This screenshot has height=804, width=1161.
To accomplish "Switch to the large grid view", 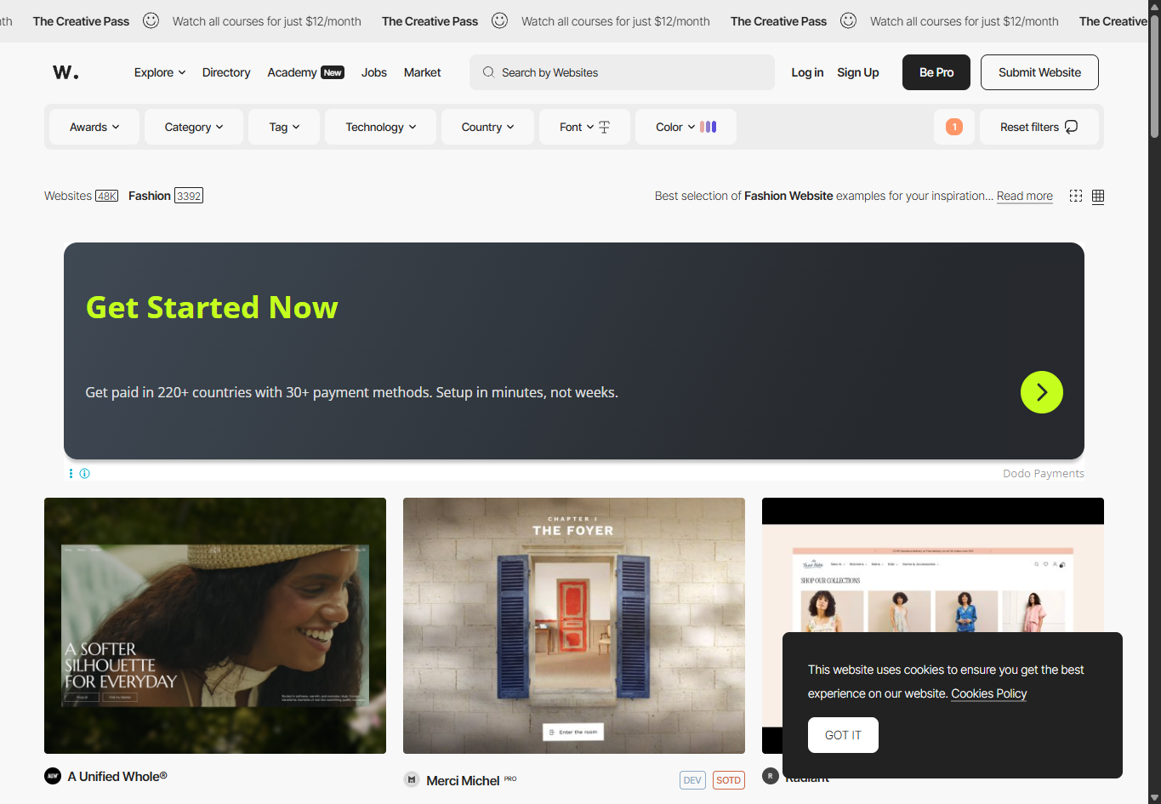I will pos(1098,196).
